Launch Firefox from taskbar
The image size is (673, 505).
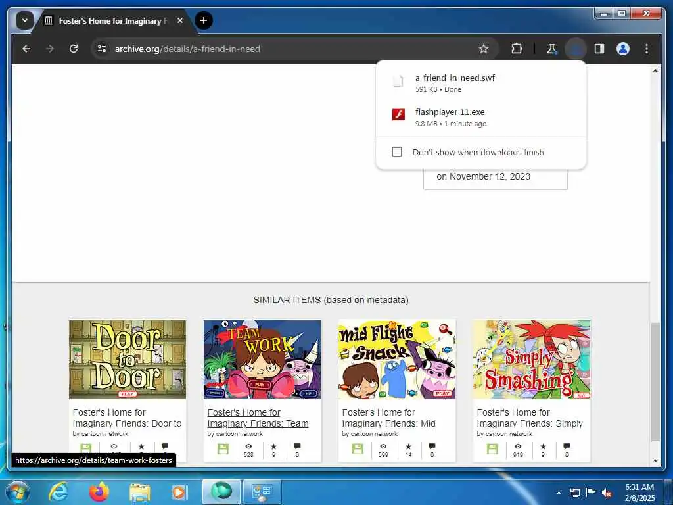pos(99,492)
